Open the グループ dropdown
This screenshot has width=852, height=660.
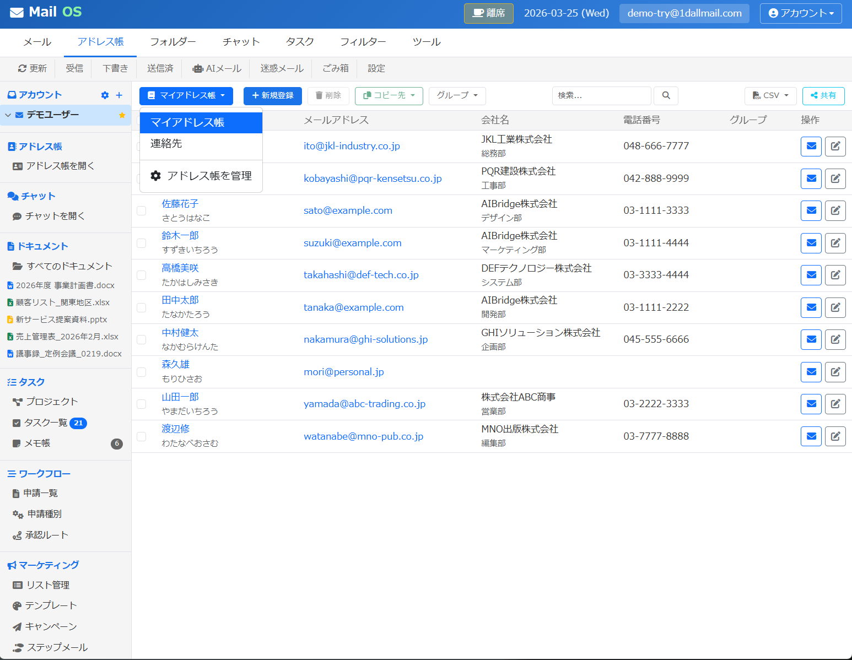(457, 96)
